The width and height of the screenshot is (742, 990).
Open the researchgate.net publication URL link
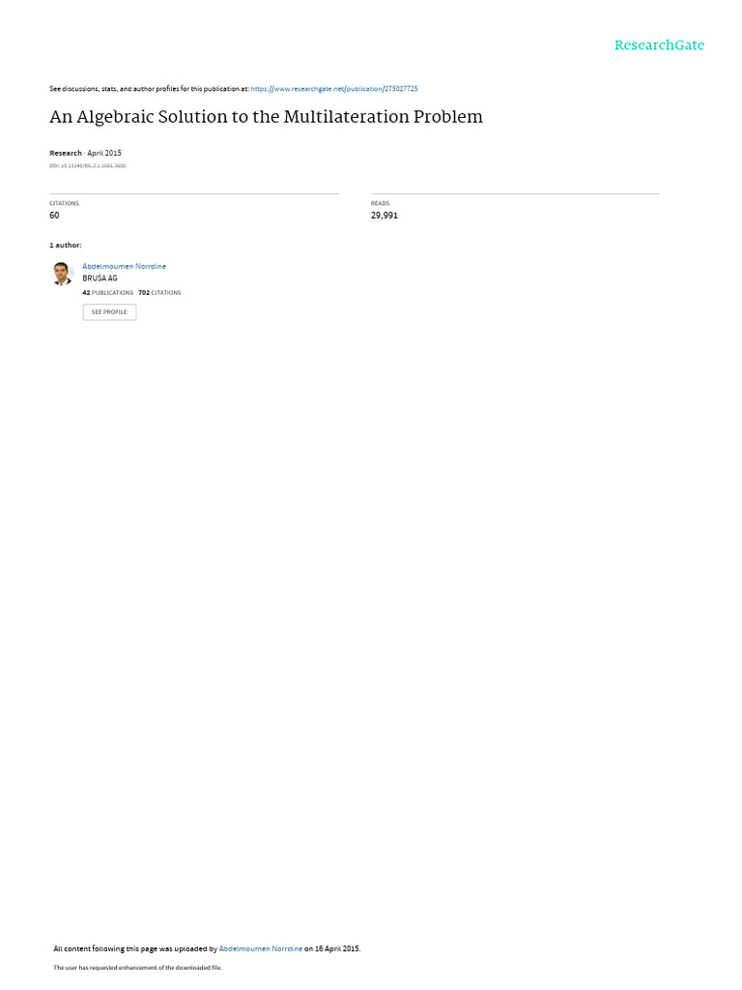(333, 89)
